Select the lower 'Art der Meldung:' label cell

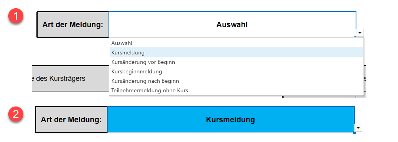71,120
